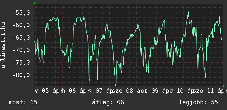Select the 'legjobb: 55' best value
The height and width of the screenshot is (110, 227).
(198, 102)
